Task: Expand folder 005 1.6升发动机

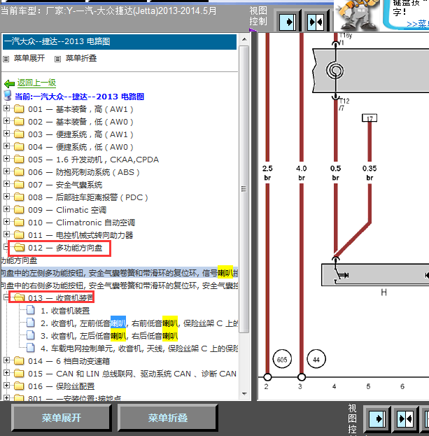Action: click(x=7, y=159)
